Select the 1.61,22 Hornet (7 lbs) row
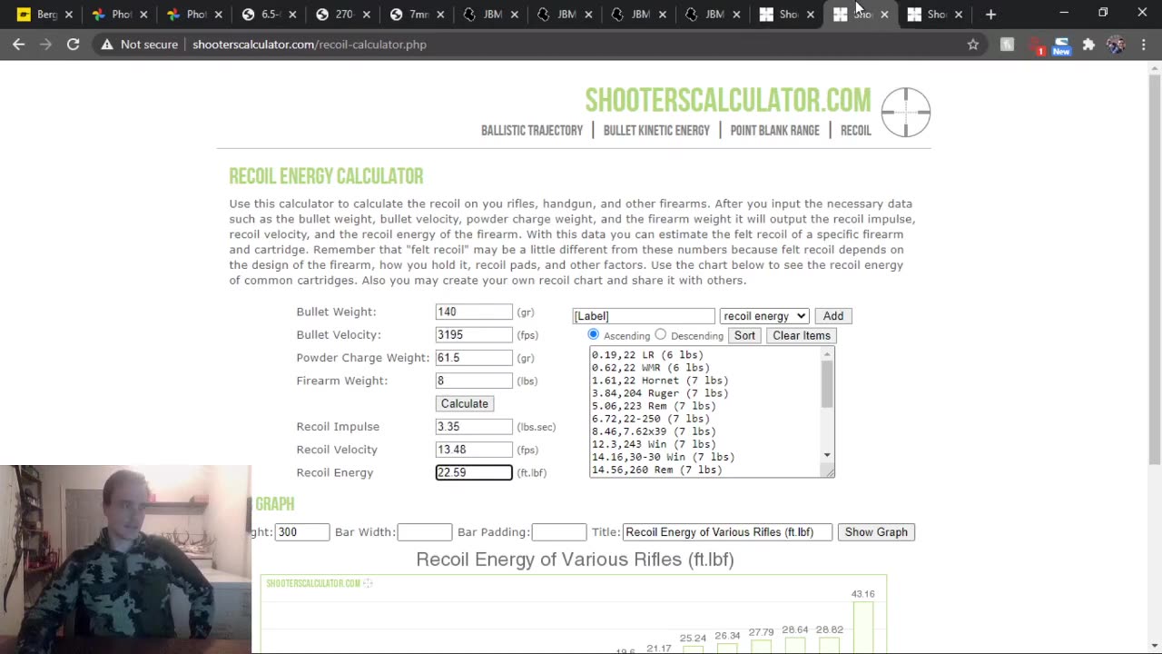Screen dimensions: 1162x654 pyautogui.click(x=660, y=381)
